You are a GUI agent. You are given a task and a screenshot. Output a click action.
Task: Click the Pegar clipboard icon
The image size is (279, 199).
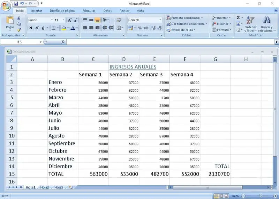point(10,20)
